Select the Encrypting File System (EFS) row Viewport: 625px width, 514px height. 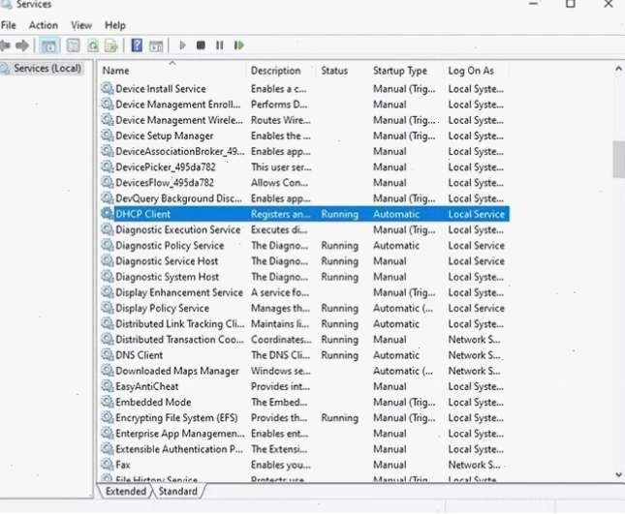coord(305,417)
